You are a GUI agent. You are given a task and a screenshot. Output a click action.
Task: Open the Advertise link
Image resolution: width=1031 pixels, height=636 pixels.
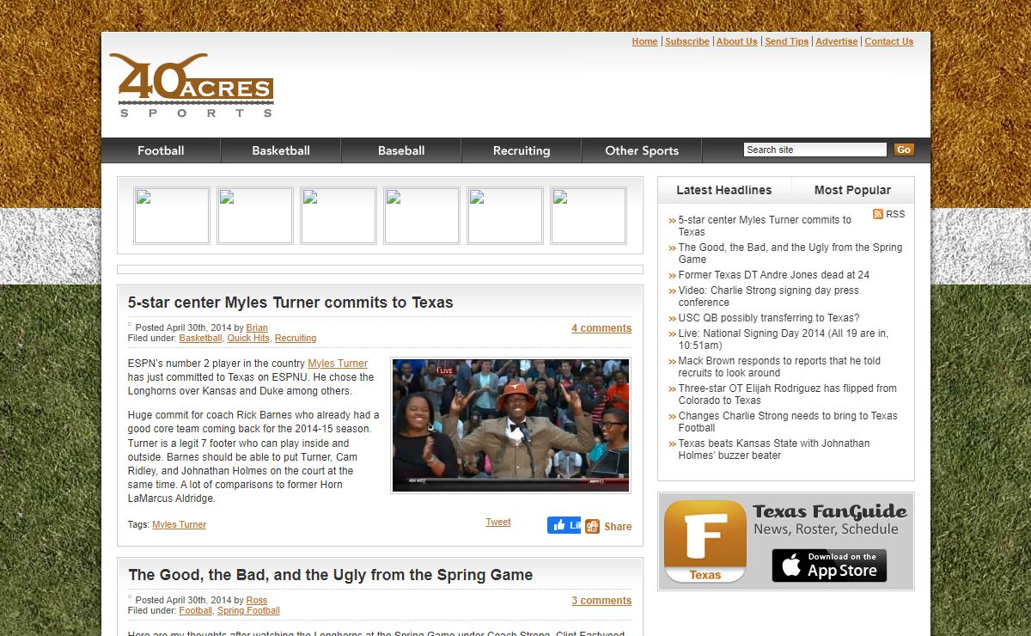pos(837,41)
